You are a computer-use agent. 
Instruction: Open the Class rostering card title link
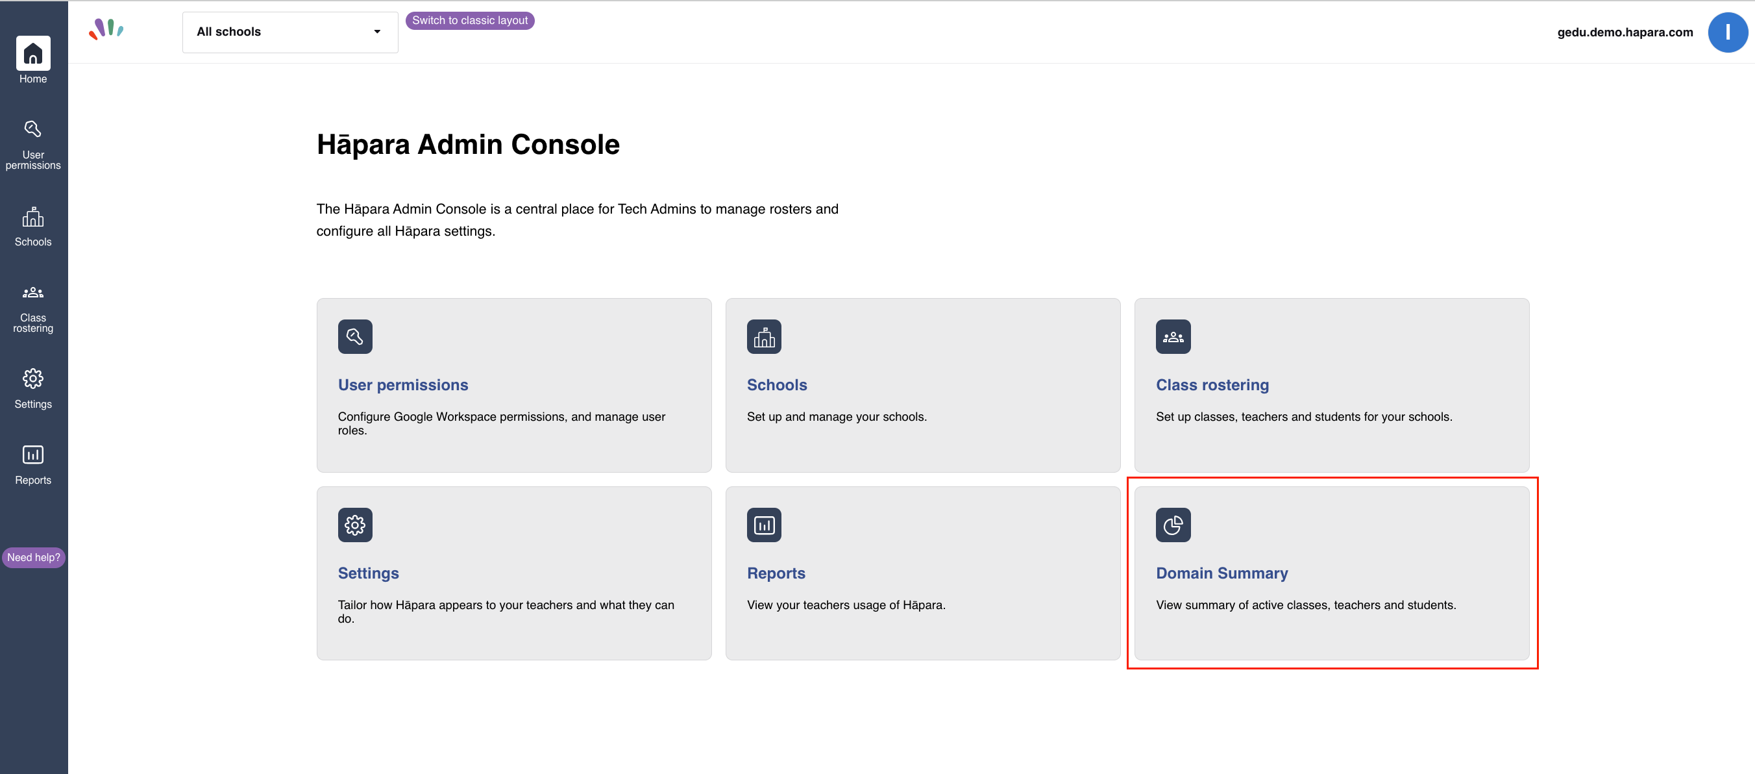pos(1212,385)
